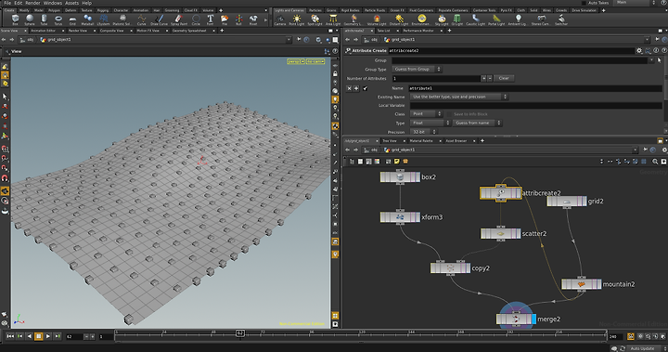Open the no cam viewport menu
Screen dimensions: 668x352
(315, 61)
